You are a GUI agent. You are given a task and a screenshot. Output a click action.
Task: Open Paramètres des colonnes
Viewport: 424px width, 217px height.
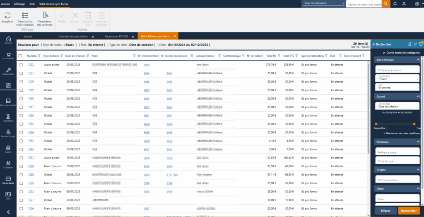45,15
